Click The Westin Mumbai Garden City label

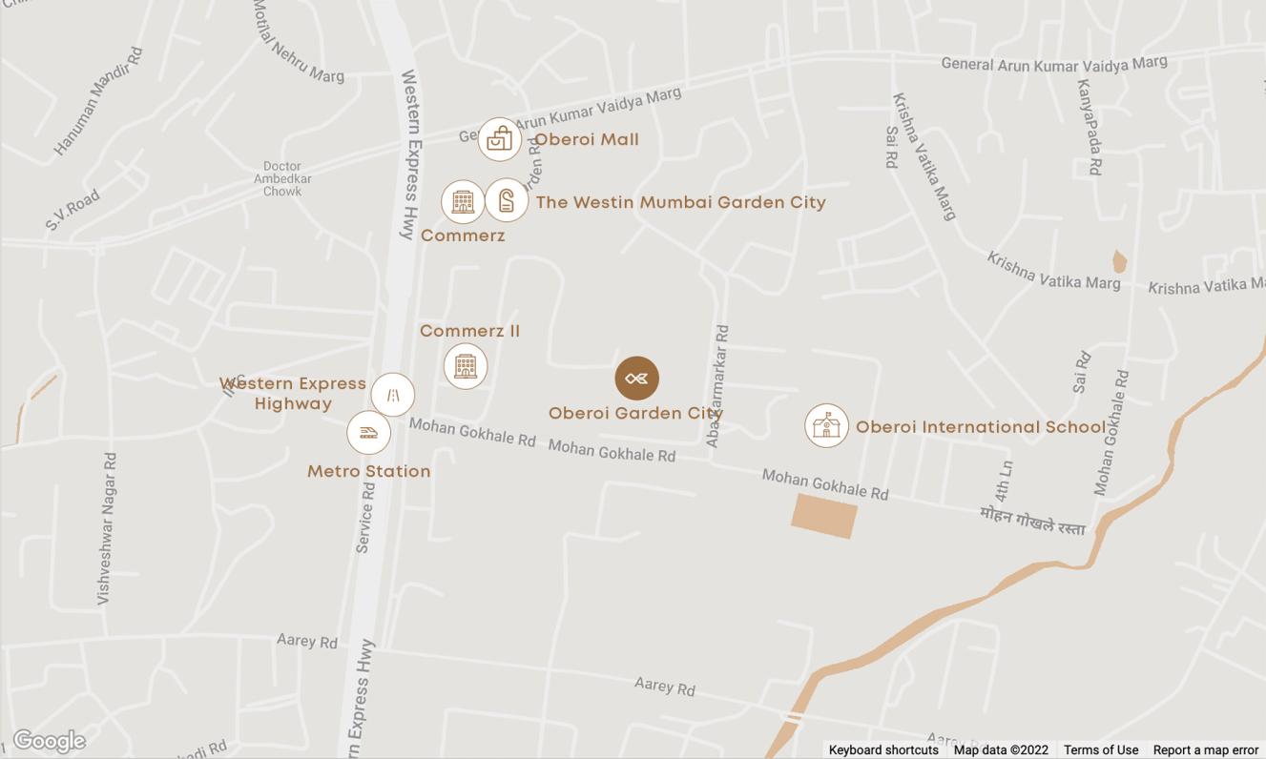680,202
